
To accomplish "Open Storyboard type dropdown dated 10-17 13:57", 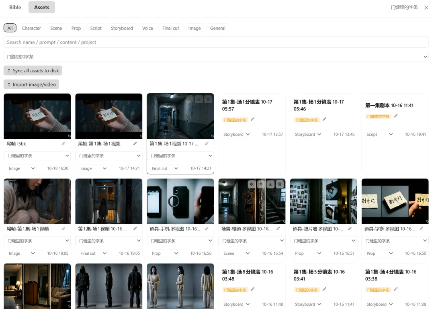I will tap(236, 134).
